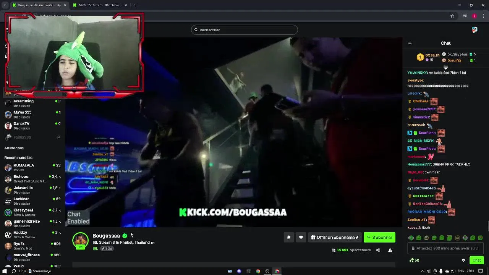489x275 pixels.
Task: Click the first green emote in emote row
Action: (411, 238)
